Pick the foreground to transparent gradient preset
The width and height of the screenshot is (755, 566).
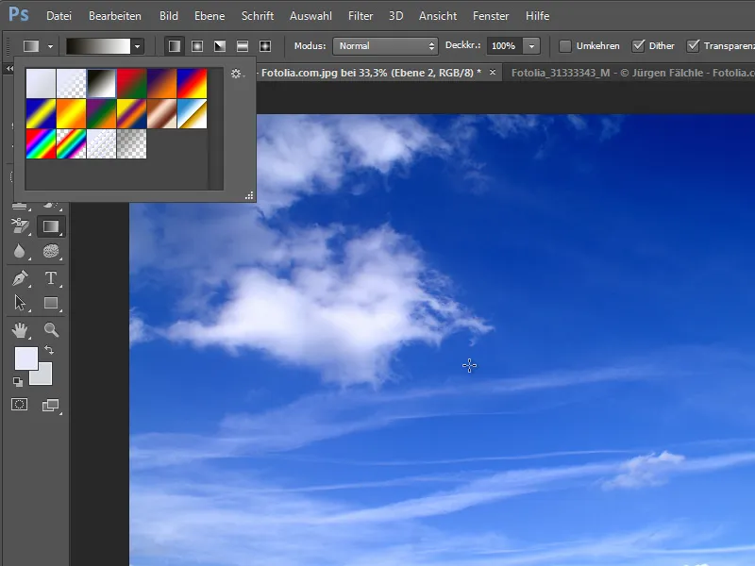point(72,83)
